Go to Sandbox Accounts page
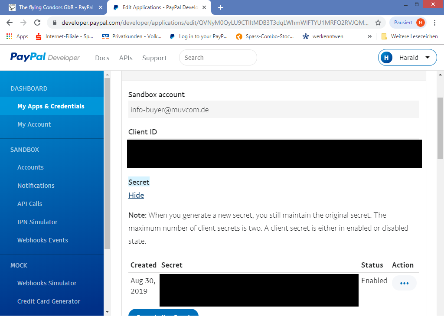 point(30,167)
